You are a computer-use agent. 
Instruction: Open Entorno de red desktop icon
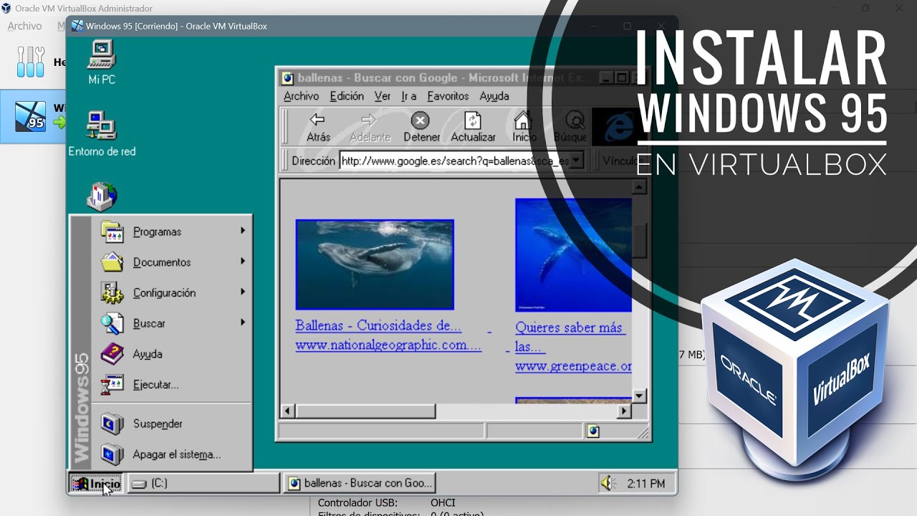(101, 134)
